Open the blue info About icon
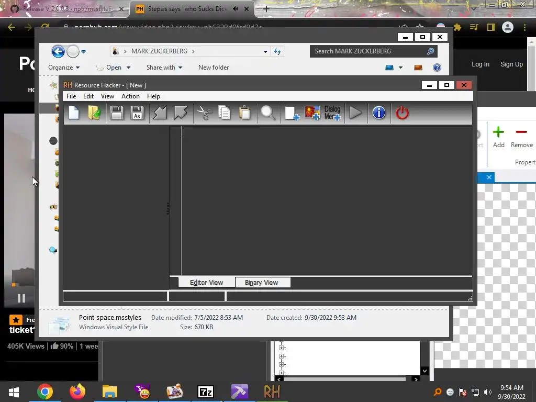Screen dimensions: 536x402 [379, 113]
